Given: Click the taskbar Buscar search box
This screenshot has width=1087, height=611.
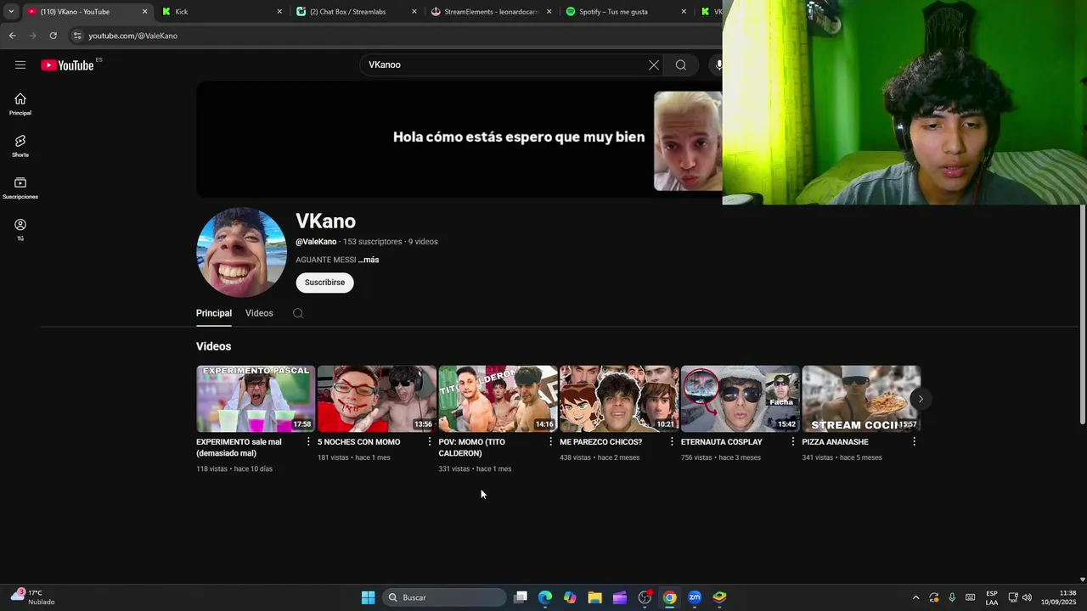Looking at the screenshot, I should (446, 597).
